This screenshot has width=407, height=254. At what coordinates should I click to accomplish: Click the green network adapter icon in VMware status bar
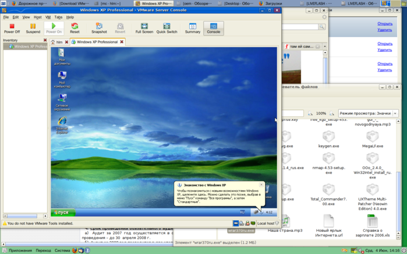(253, 223)
